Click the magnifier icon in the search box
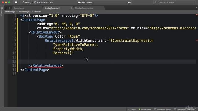 click(x=156, y=2)
